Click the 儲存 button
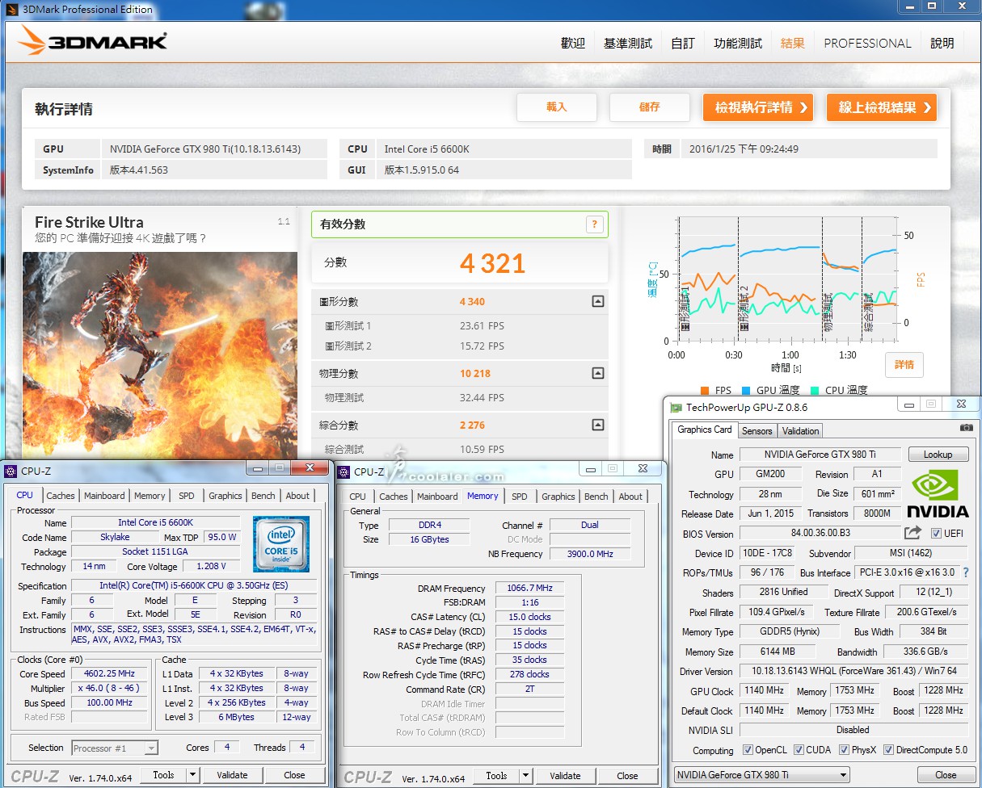Image resolution: width=982 pixels, height=788 pixels. tap(650, 107)
